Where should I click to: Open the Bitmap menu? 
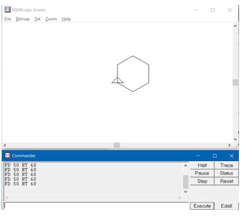point(23,19)
